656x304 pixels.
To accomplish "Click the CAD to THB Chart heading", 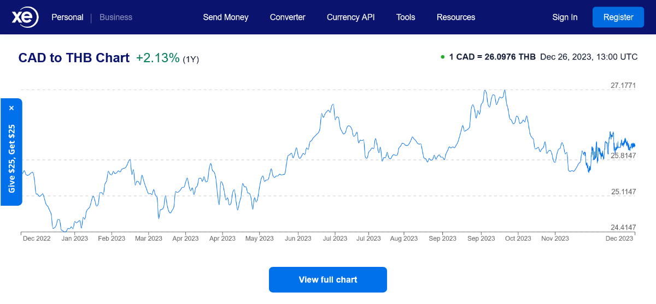I will click(x=74, y=58).
